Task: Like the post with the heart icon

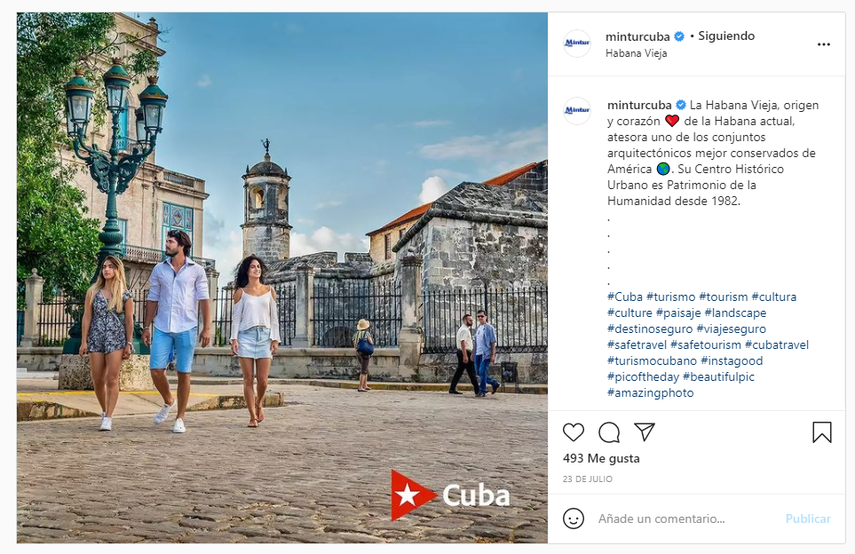Action: pyautogui.click(x=573, y=432)
